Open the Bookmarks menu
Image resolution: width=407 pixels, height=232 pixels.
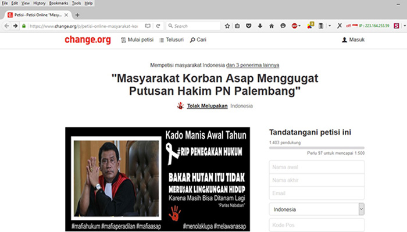tap(59, 3)
